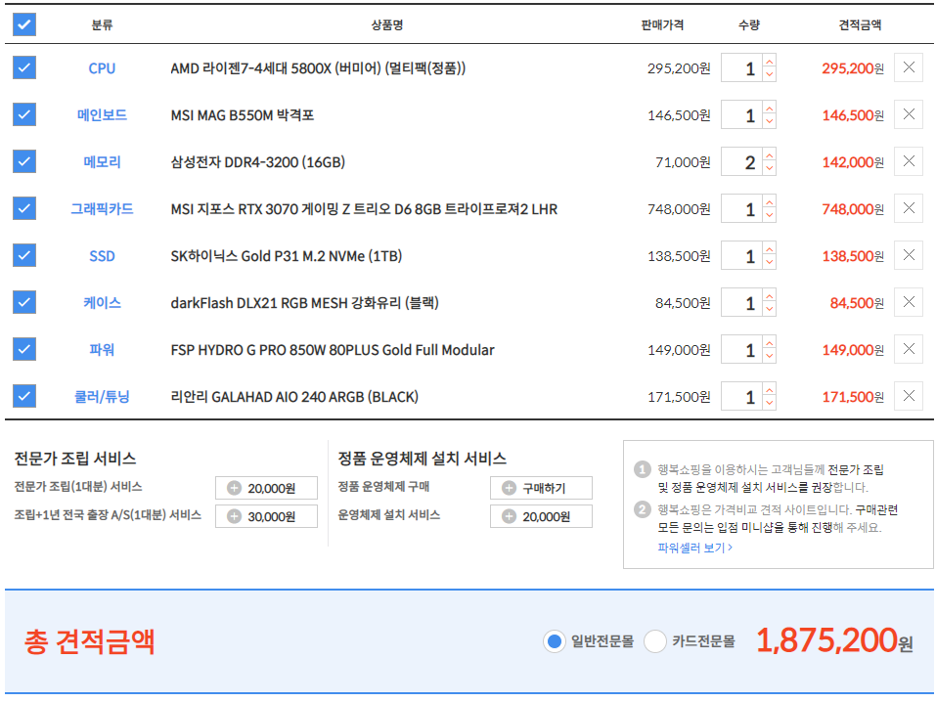Click the 판매가격 column header
The height and width of the screenshot is (702, 936).
tap(662, 25)
